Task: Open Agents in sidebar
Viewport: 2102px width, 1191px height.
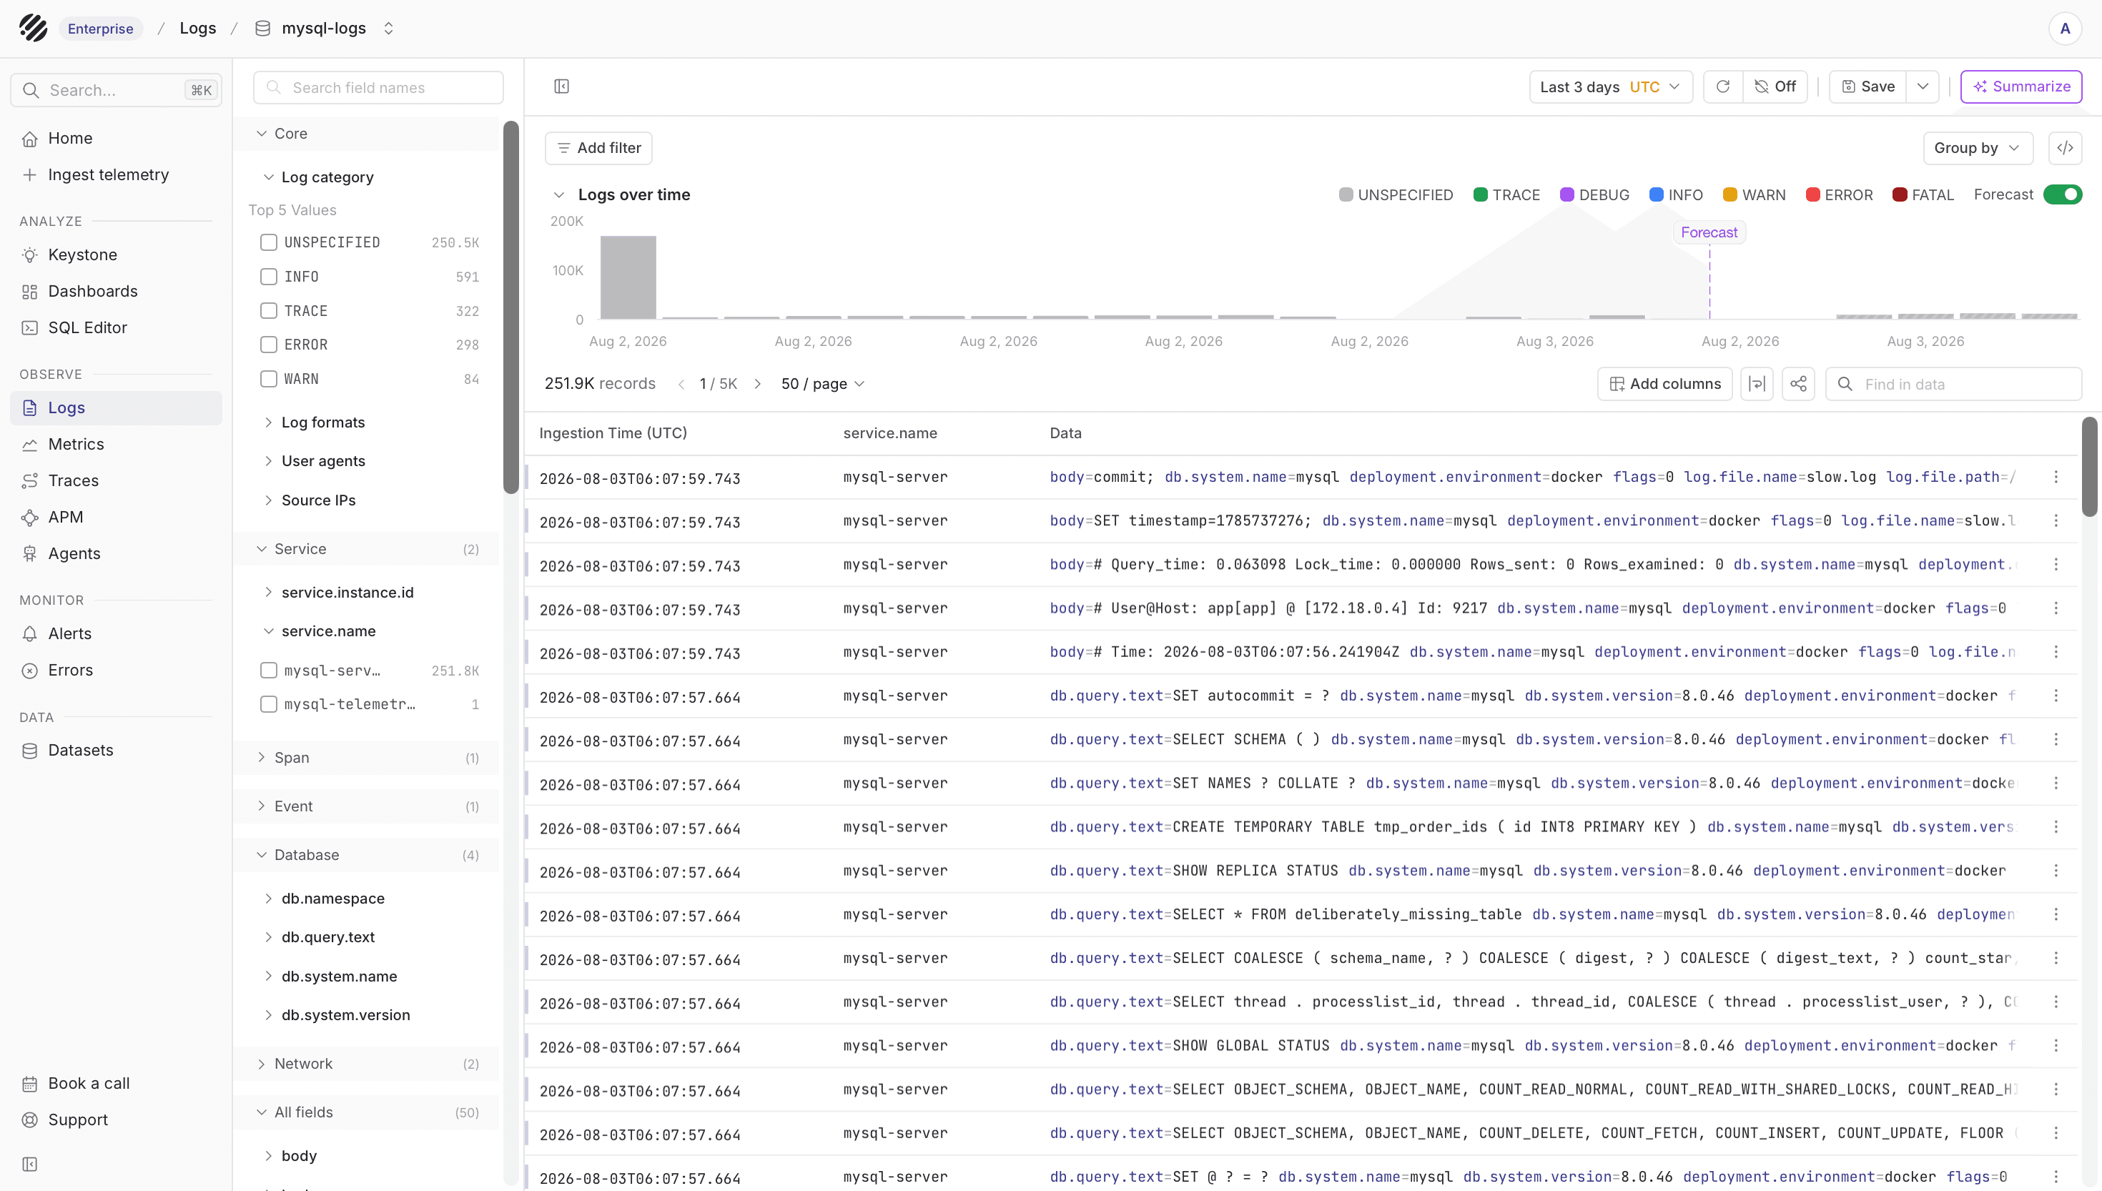Action: click(116, 553)
